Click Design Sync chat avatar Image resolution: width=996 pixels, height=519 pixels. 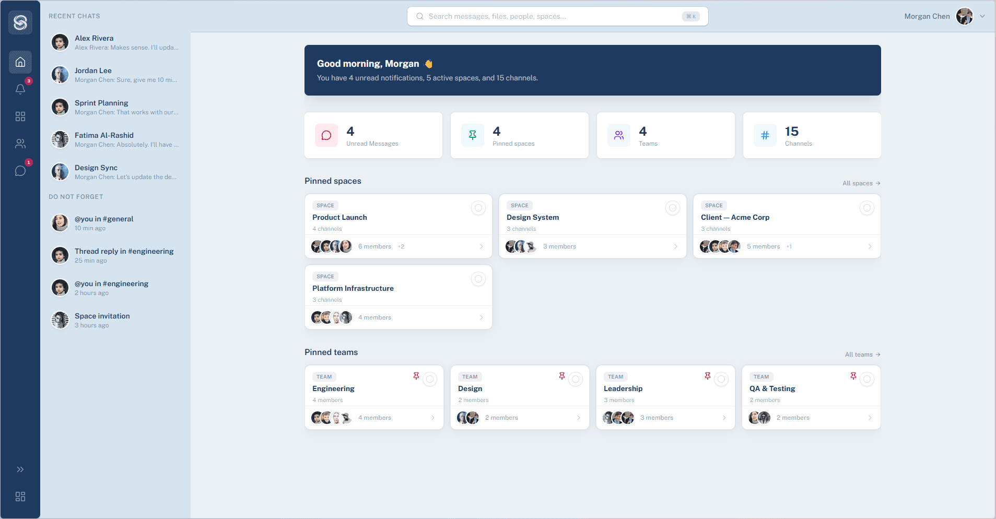60,172
